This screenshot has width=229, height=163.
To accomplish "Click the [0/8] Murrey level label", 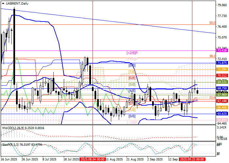I will click(132, 116).
